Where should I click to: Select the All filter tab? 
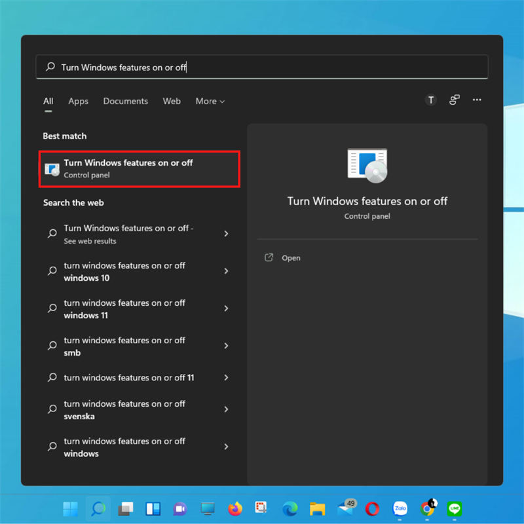pos(48,101)
